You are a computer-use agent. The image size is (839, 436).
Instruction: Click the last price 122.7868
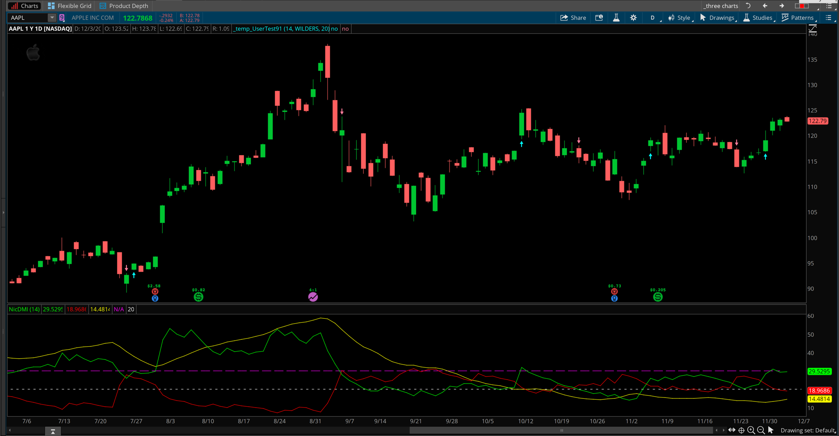tap(138, 18)
